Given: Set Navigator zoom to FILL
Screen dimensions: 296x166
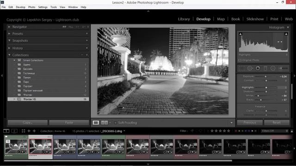Looking at the screenshot, I should coord(71,27).
